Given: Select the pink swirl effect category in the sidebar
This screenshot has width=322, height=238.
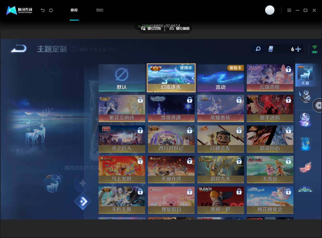Looking at the screenshot, I should tap(305, 167).
